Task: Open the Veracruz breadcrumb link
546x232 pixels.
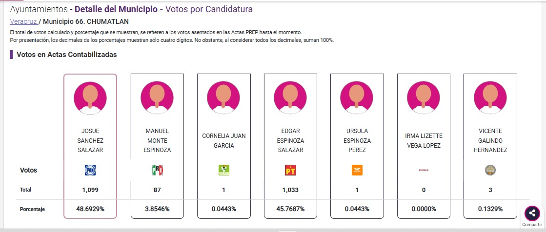Action: (23, 21)
